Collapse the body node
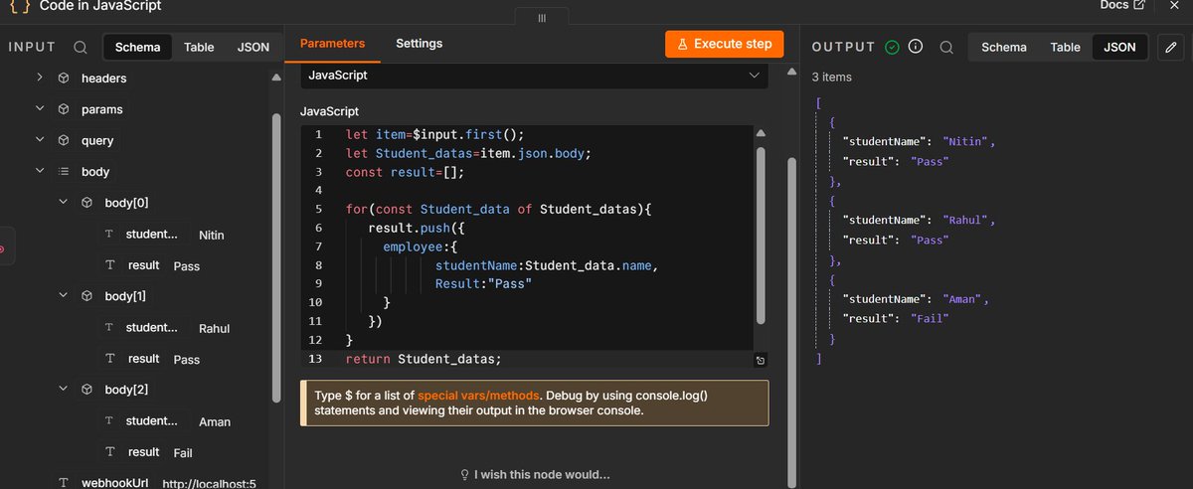 tap(39, 171)
